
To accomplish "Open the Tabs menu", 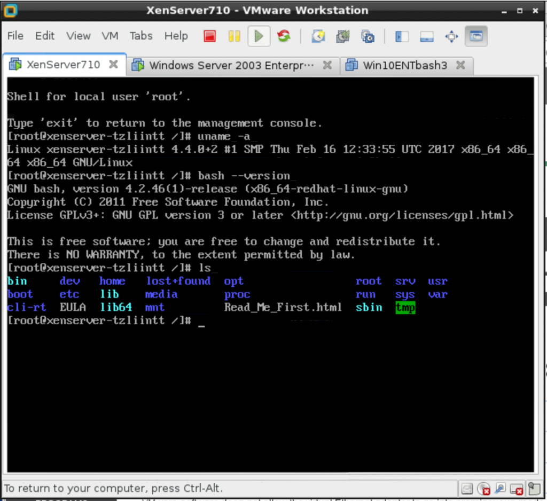I will tap(141, 36).
